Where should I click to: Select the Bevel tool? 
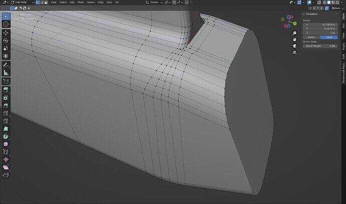[6, 105]
